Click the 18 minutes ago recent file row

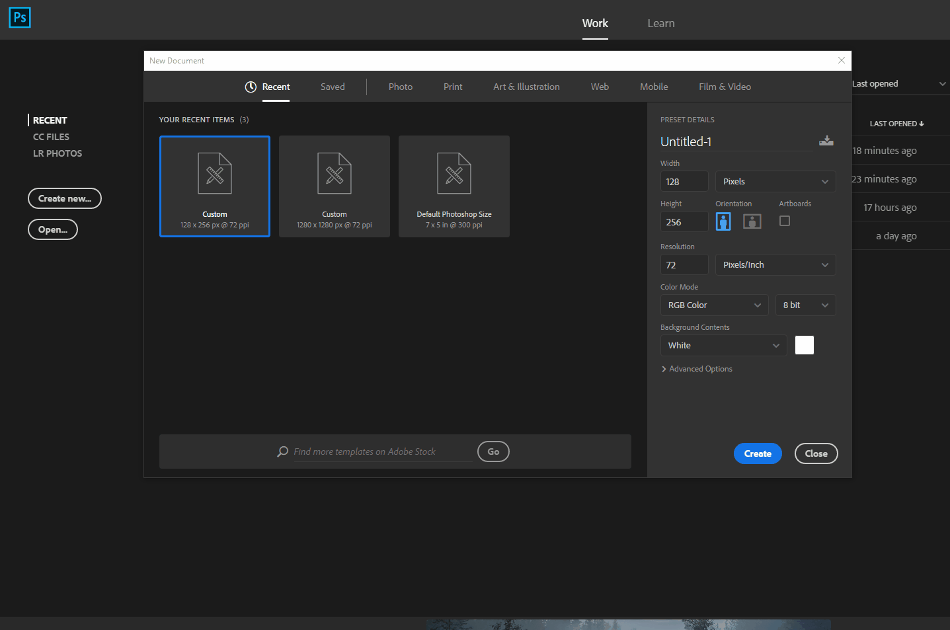point(900,150)
